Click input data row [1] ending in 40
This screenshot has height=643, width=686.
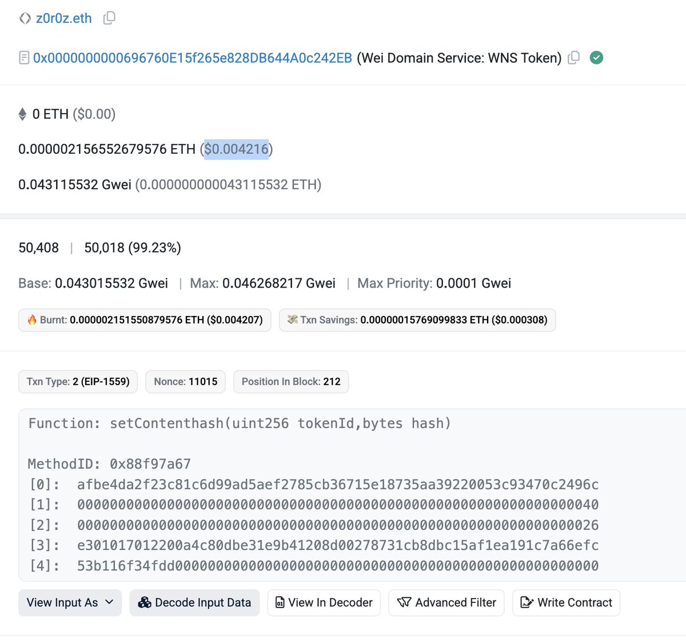314,505
